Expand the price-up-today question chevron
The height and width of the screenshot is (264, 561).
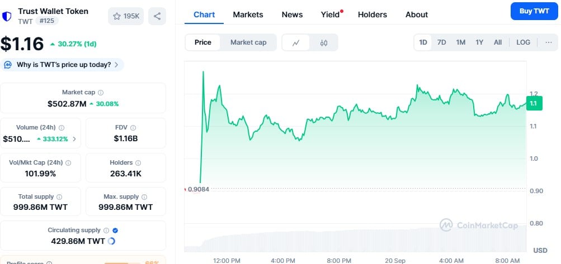[x=116, y=65]
